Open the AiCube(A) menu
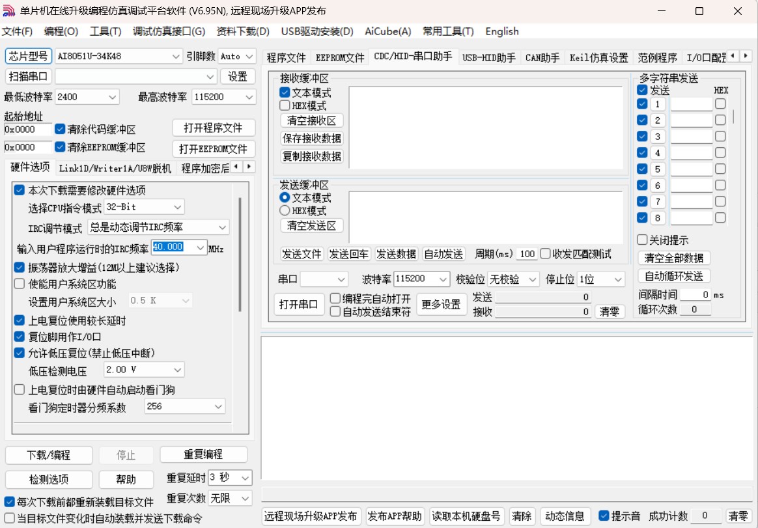Screen dimensions: 758x528 (387, 31)
